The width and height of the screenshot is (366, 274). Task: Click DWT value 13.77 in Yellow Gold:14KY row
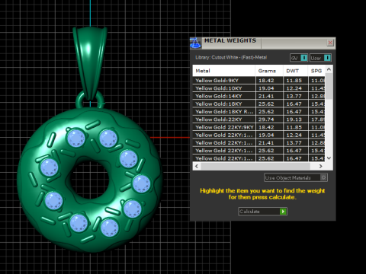tap(294, 96)
